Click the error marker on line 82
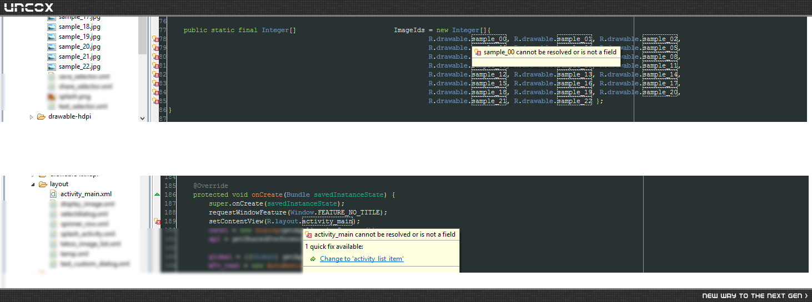Viewport: 812px width, 302px height. (156, 75)
